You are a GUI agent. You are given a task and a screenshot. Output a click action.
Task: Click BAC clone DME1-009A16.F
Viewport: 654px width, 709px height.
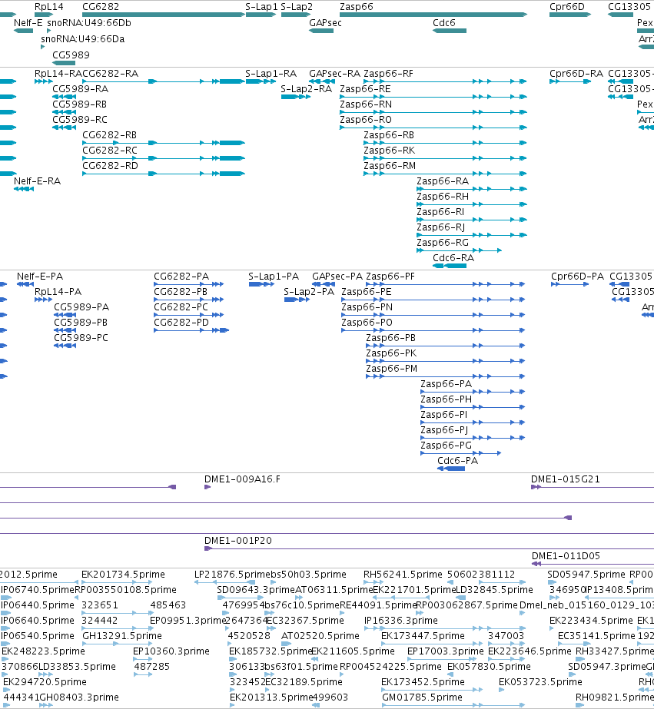(x=242, y=479)
